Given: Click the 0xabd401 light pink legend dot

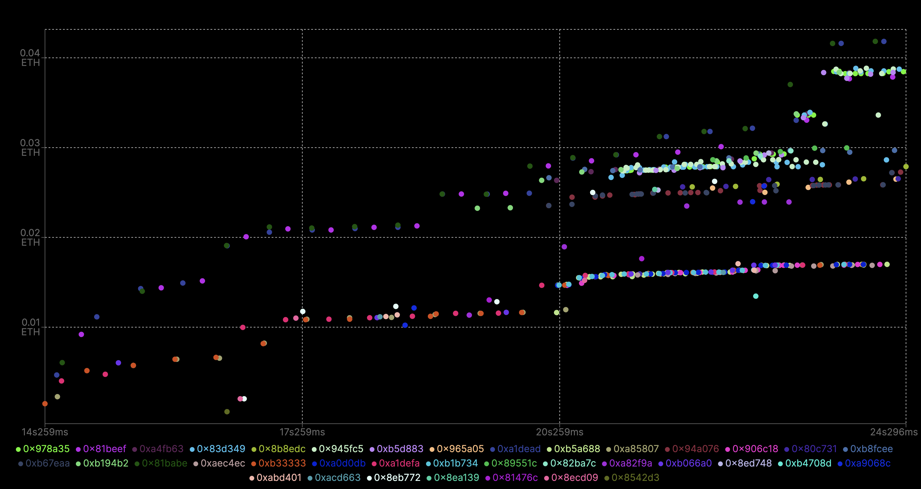Looking at the screenshot, I should pos(252,478).
